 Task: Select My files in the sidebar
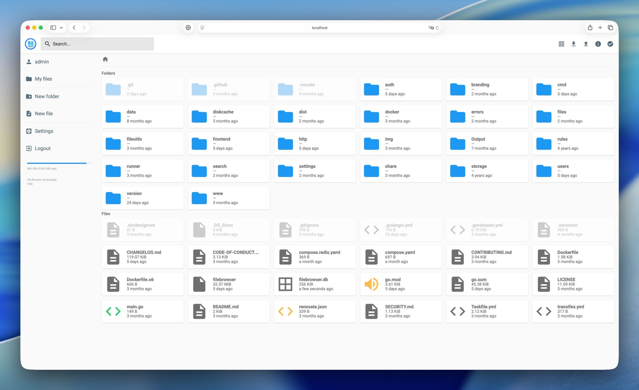point(43,78)
